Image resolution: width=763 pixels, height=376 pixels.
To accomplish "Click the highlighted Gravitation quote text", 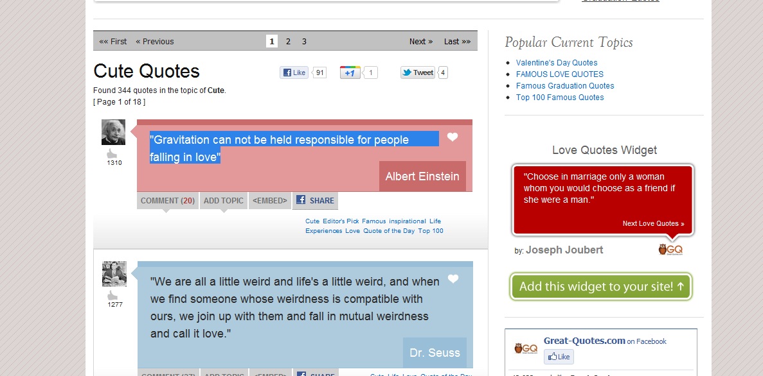I will coord(294,148).
